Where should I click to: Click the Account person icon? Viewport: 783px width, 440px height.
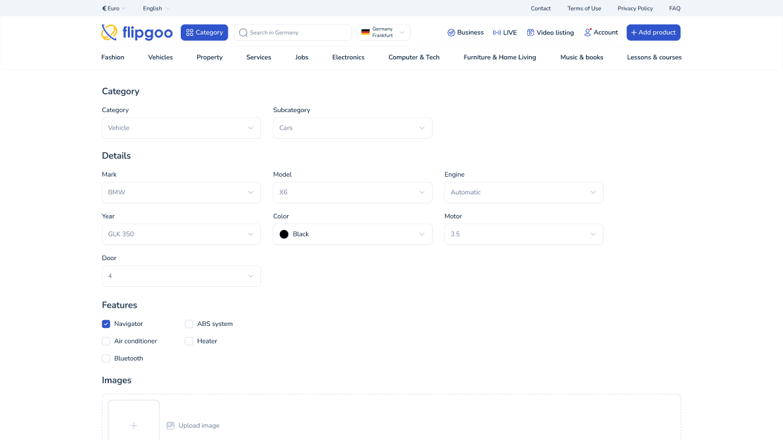click(588, 32)
